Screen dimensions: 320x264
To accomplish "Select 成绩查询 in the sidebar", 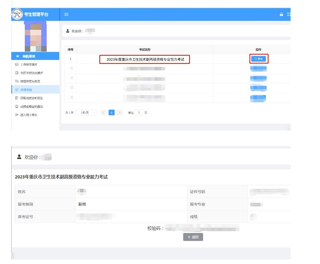I will (x=26, y=90).
